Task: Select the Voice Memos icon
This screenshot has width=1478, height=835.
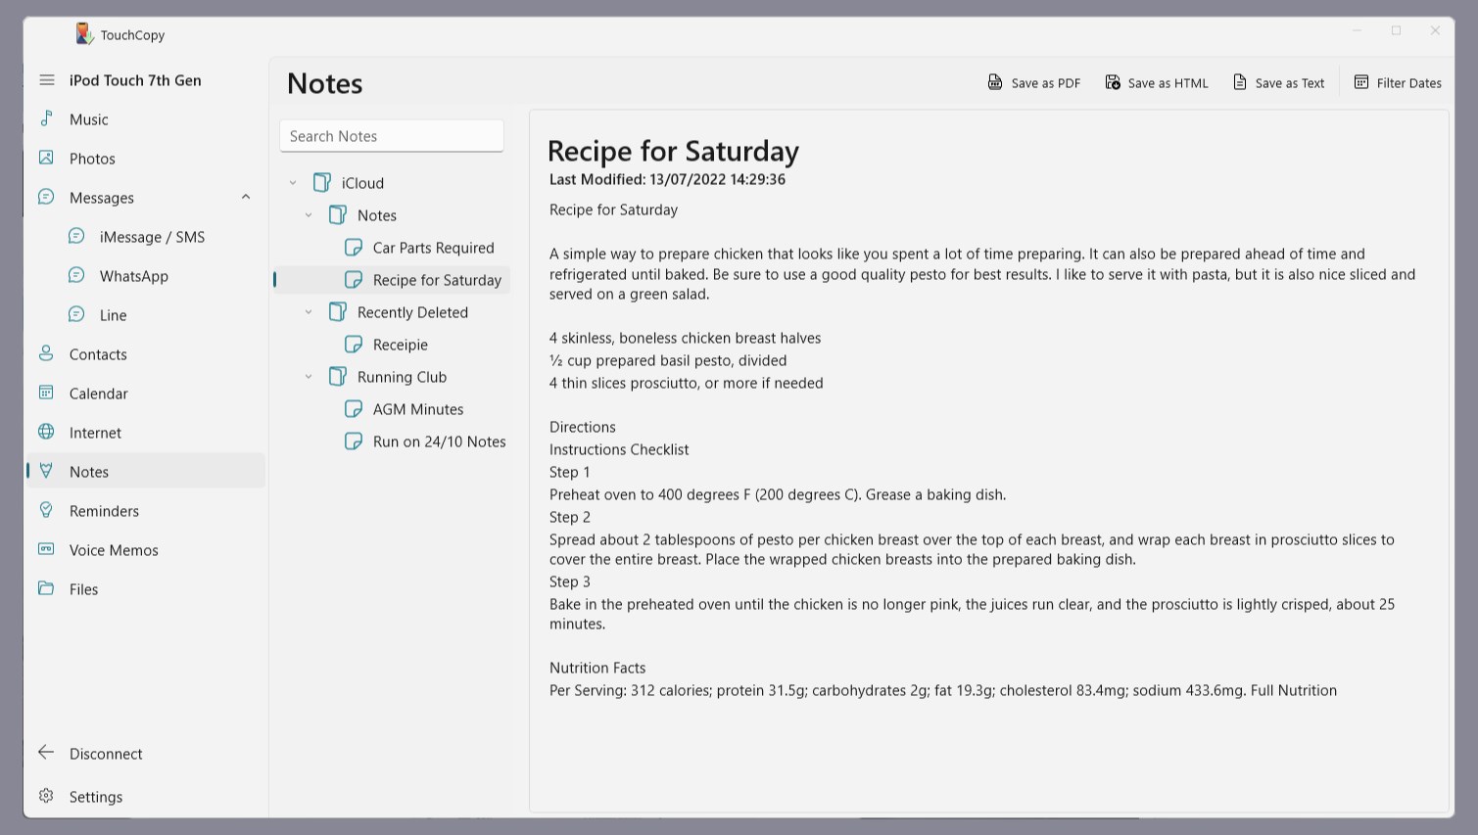Action: [46, 549]
